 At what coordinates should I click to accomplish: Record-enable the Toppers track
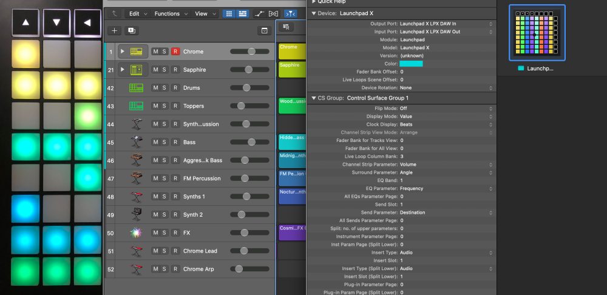tap(175, 106)
